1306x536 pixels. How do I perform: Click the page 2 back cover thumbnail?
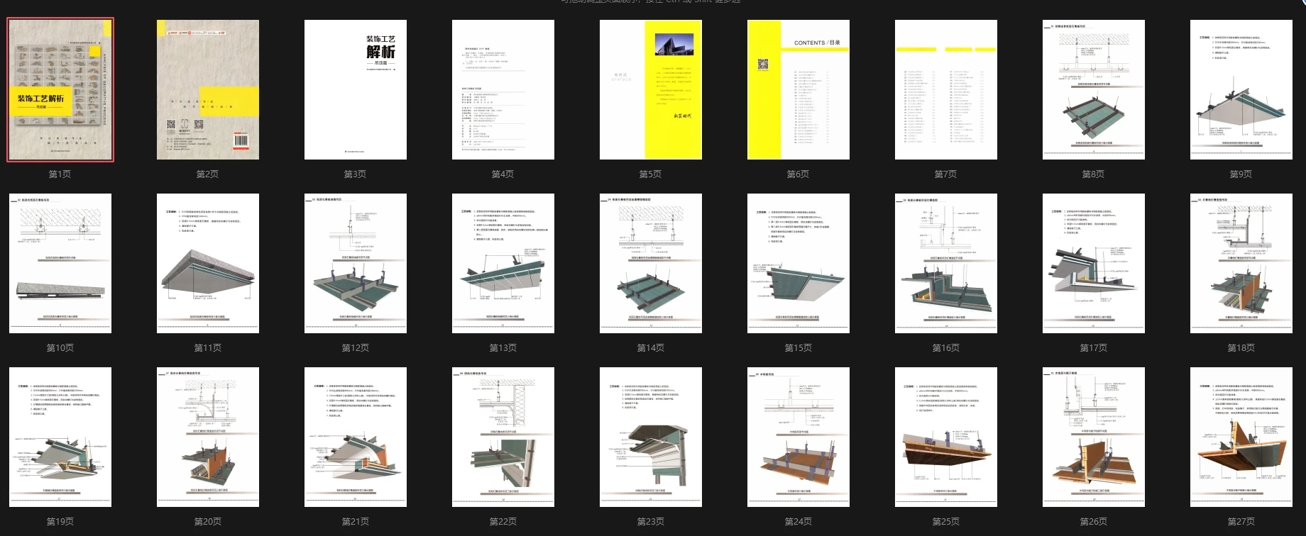pyautogui.click(x=208, y=90)
